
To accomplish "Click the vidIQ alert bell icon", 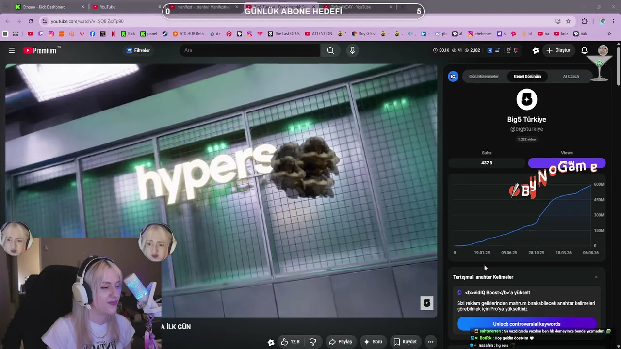I will [x=516, y=50].
